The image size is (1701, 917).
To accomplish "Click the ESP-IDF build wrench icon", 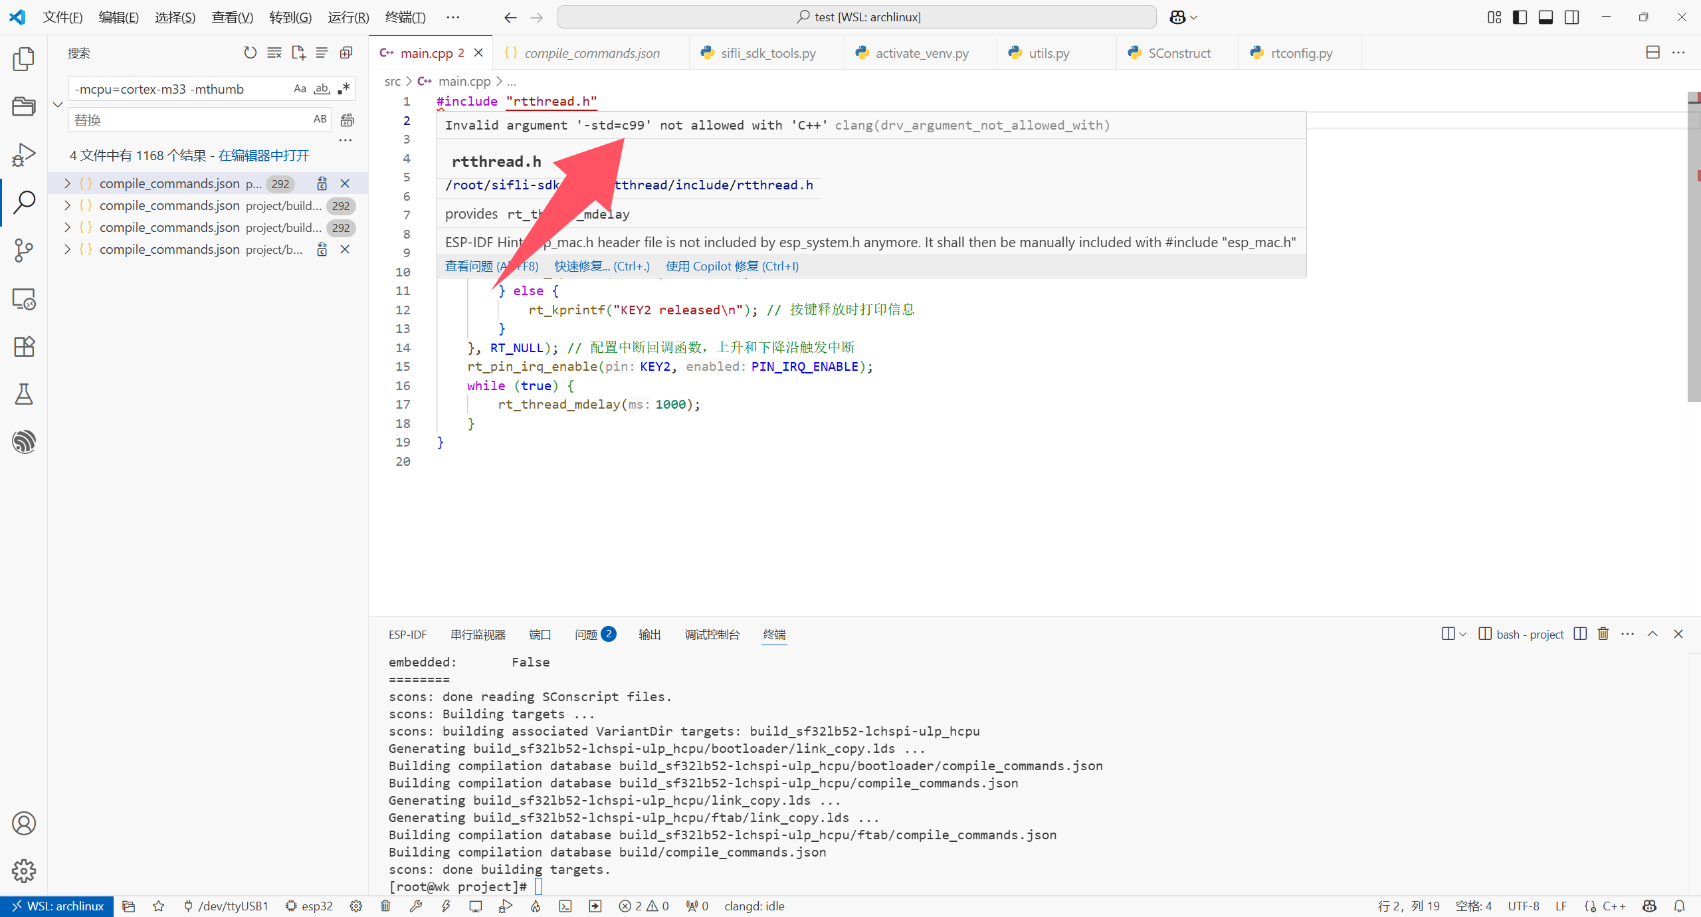I will tap(416, 906).
